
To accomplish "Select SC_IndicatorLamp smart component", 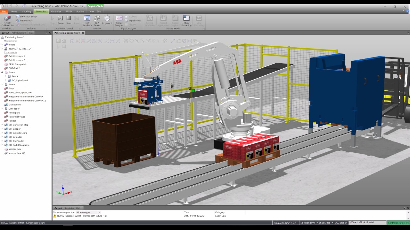I will [x=18, y=133].
